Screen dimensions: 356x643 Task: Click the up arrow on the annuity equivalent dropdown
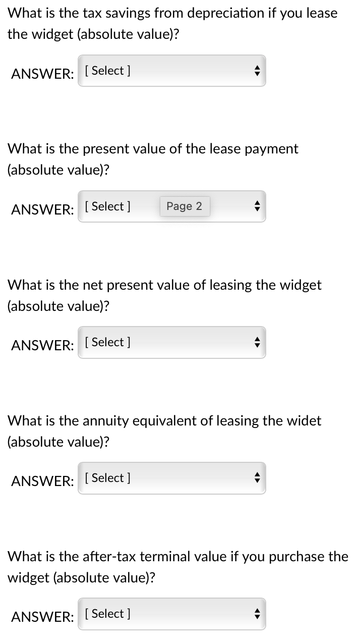[x=257, y=475]
